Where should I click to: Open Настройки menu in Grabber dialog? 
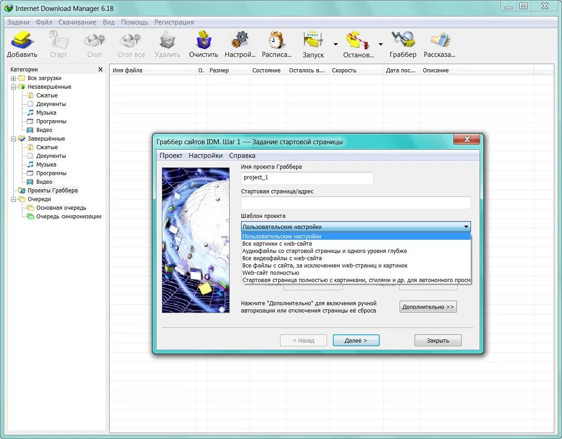tap(206, 156)
